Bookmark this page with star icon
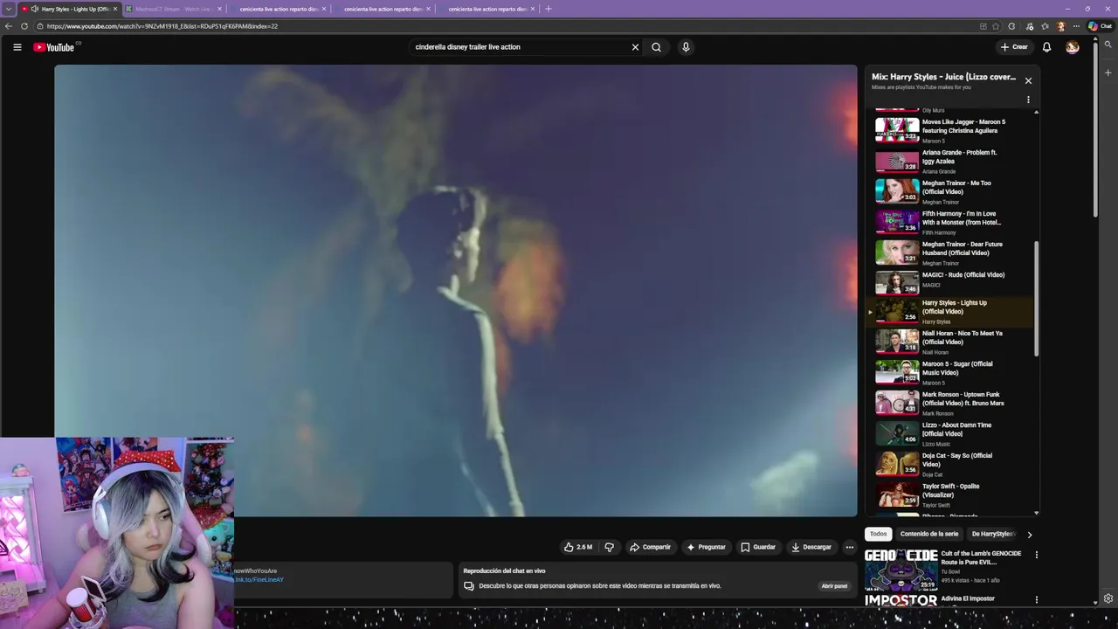The image size is (1118, 629). point(996,26)
